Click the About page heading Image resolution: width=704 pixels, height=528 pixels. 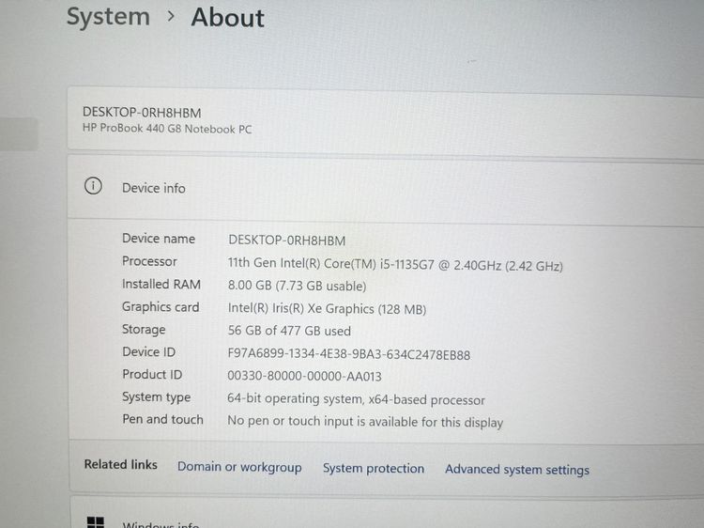click(228, 18)
